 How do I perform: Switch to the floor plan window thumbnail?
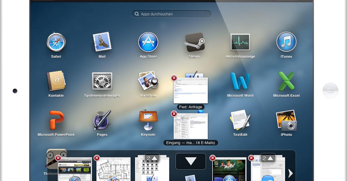pos(113,169)
